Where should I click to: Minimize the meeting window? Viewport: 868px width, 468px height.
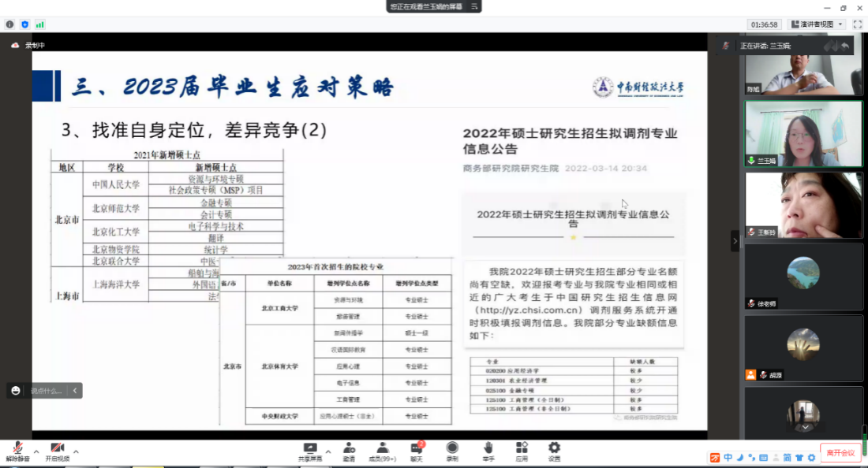(x=827, y=8)
